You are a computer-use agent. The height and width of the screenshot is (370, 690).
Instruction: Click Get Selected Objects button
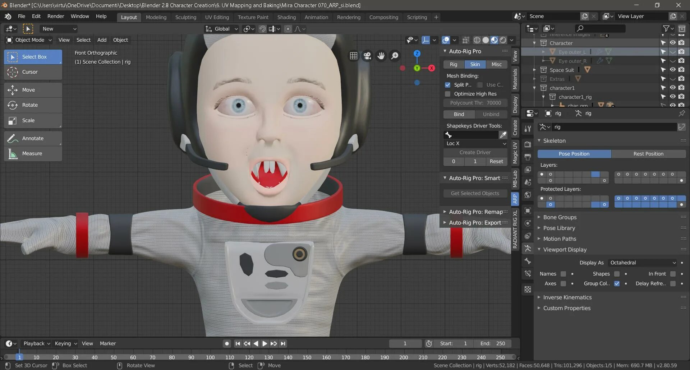[475, 193]
